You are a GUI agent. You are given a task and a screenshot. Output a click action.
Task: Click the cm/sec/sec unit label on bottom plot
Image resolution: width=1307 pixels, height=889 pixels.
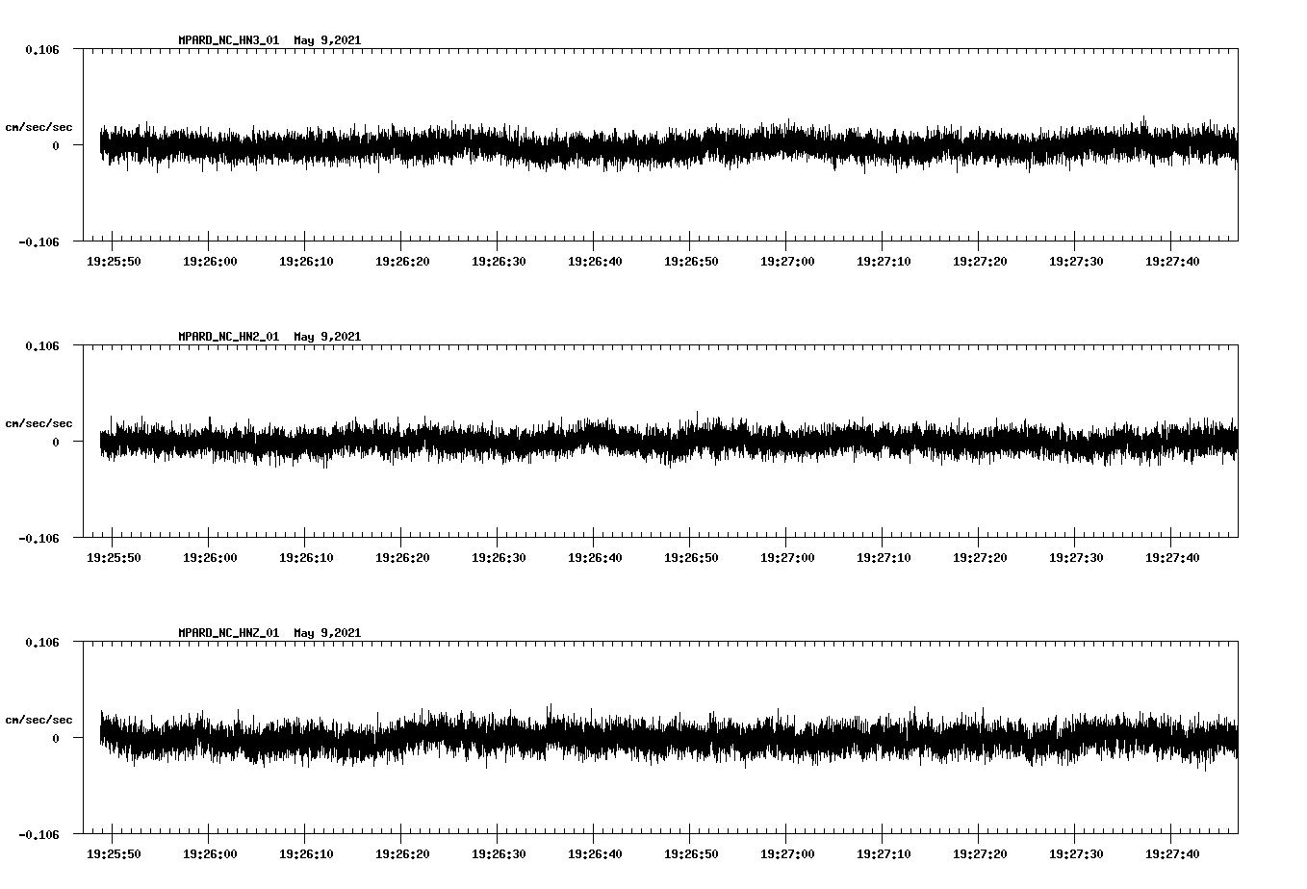[x=38, y=718]
